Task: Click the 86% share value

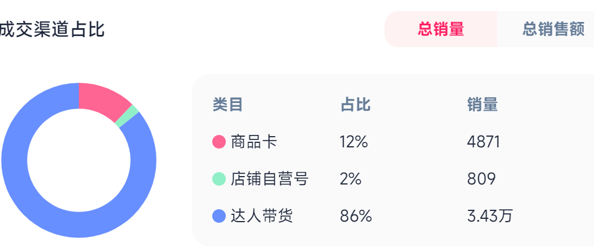Action: (x=356, y=216)
